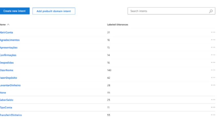Open the SaberSaldo row's three-dot options menu
The height and width of the screenshot is (119, 217).
[x=213, y=100]
